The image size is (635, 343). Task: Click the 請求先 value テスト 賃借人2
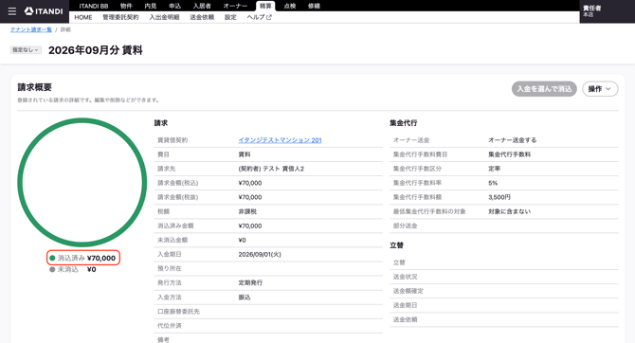click(271, 169)
